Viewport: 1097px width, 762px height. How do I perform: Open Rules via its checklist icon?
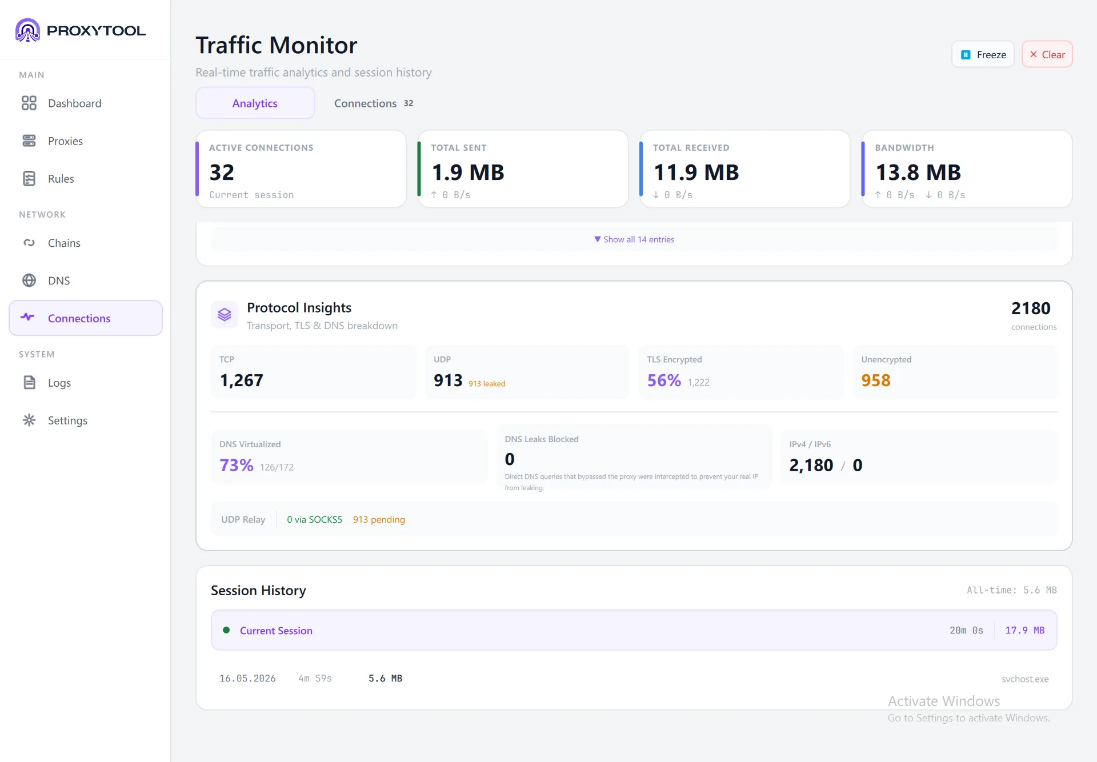pyautogui.click(x=29, y=178)
